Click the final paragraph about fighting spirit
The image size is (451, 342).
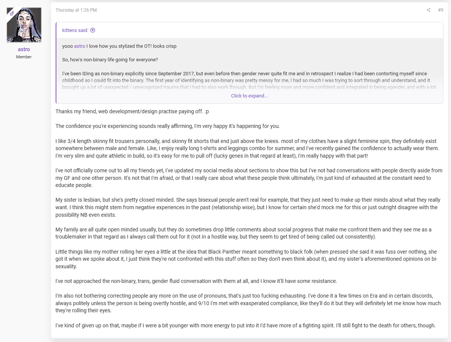(245, 325)
